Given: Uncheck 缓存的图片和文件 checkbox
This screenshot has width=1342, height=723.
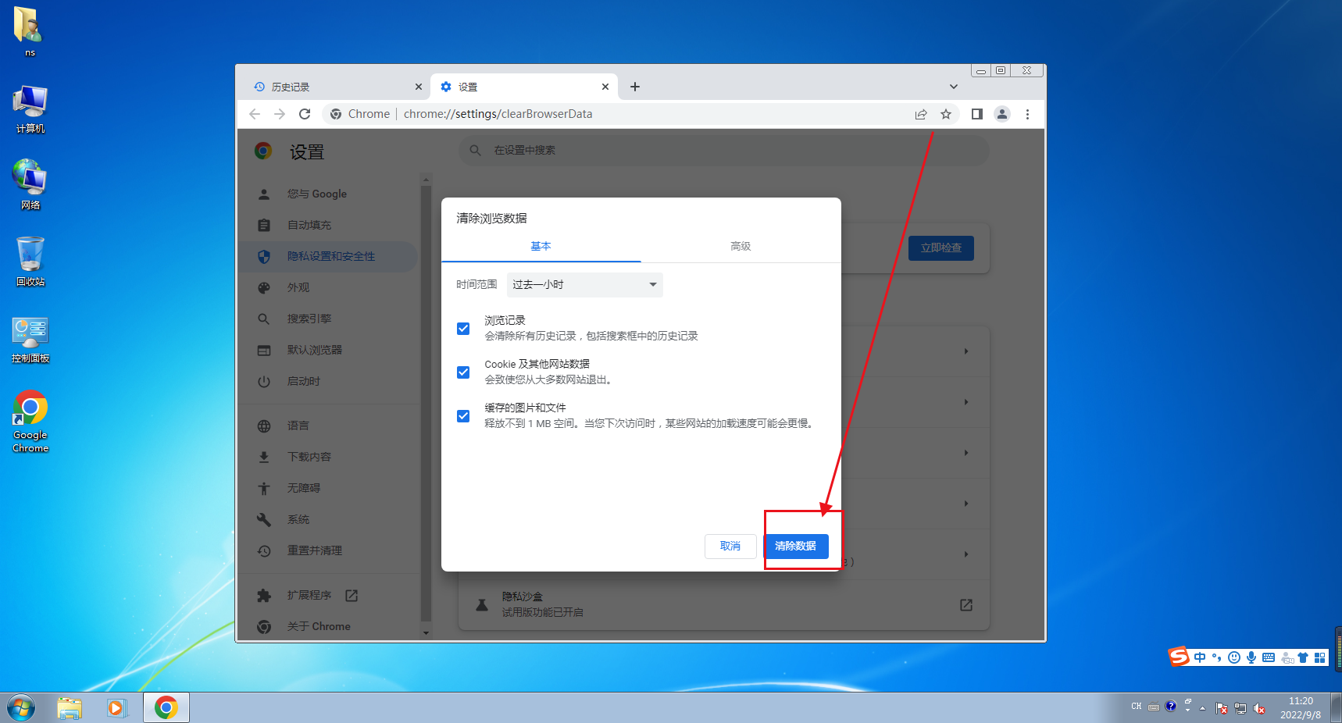Looking at the screenshot, I should (x=463, y=416).
